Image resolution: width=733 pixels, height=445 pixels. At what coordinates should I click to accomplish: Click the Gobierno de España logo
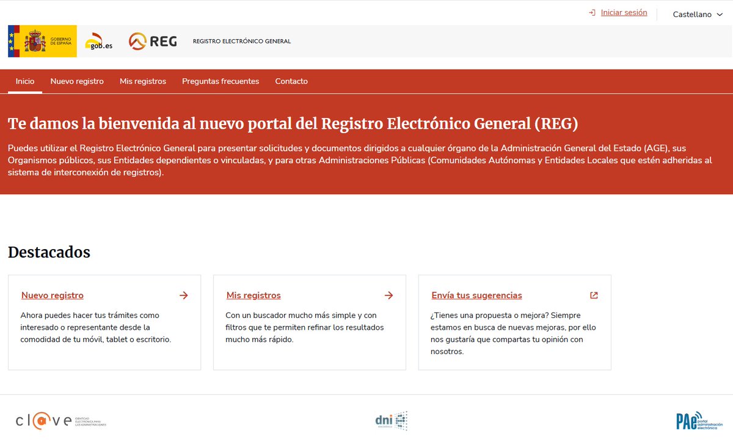42,41
